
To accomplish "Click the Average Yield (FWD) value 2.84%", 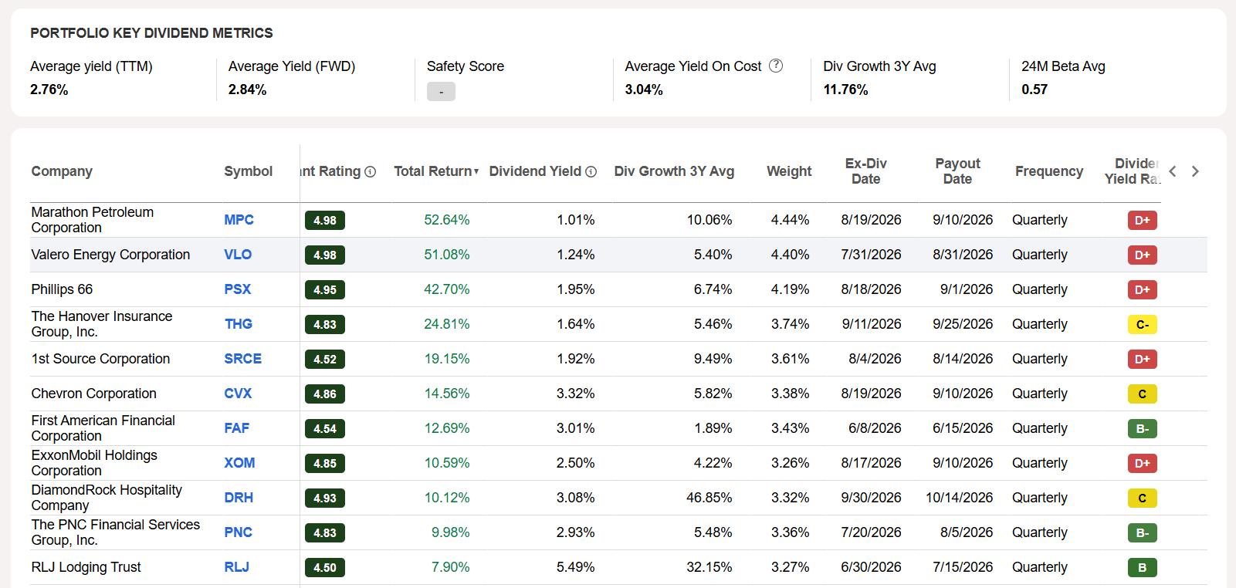I will [247, 90].
